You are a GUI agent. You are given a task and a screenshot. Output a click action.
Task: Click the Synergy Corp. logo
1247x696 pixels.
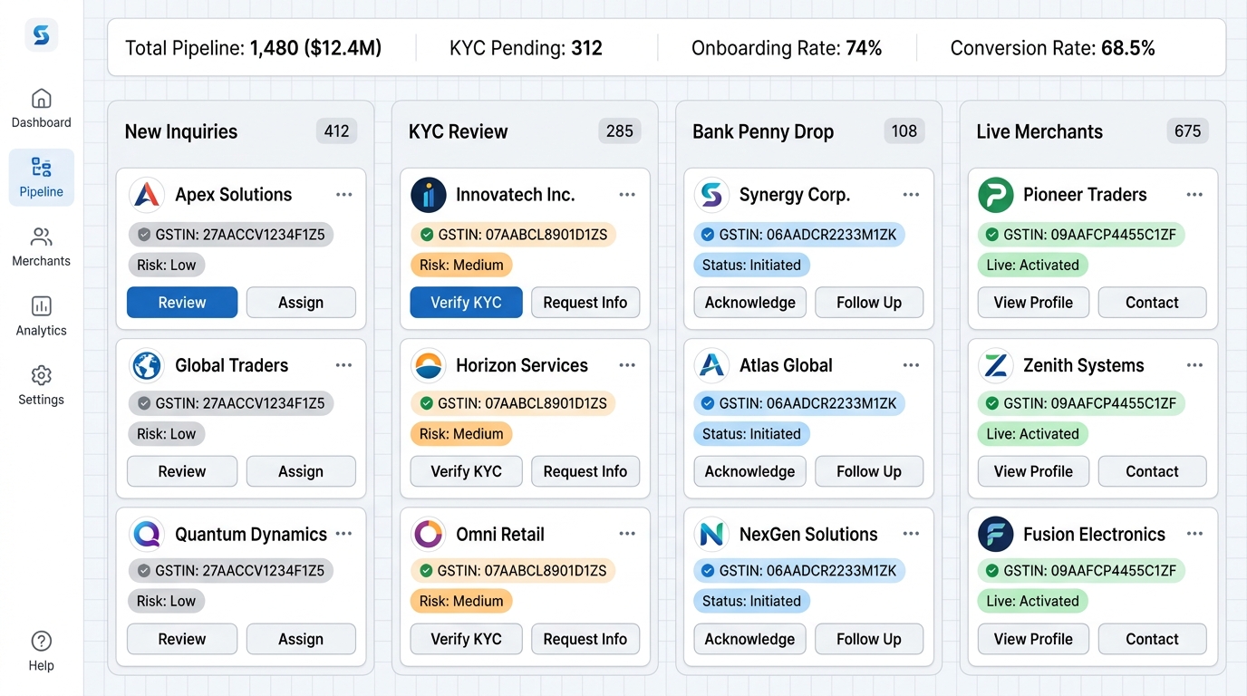click(x=712, y=195)
